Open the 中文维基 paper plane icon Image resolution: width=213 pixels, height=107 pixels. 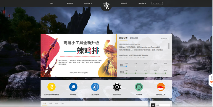[73, 87]
